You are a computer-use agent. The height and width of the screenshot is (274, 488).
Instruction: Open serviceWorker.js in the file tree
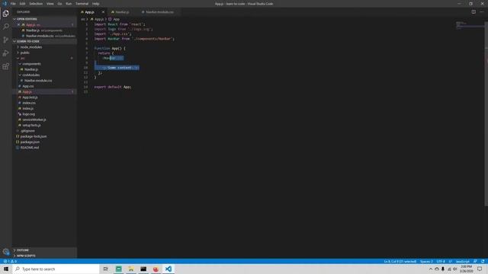pos(34,119)
